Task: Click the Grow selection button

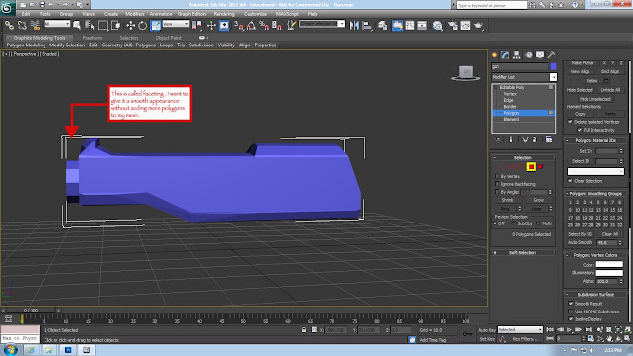Action: click(x=538, y=200)
